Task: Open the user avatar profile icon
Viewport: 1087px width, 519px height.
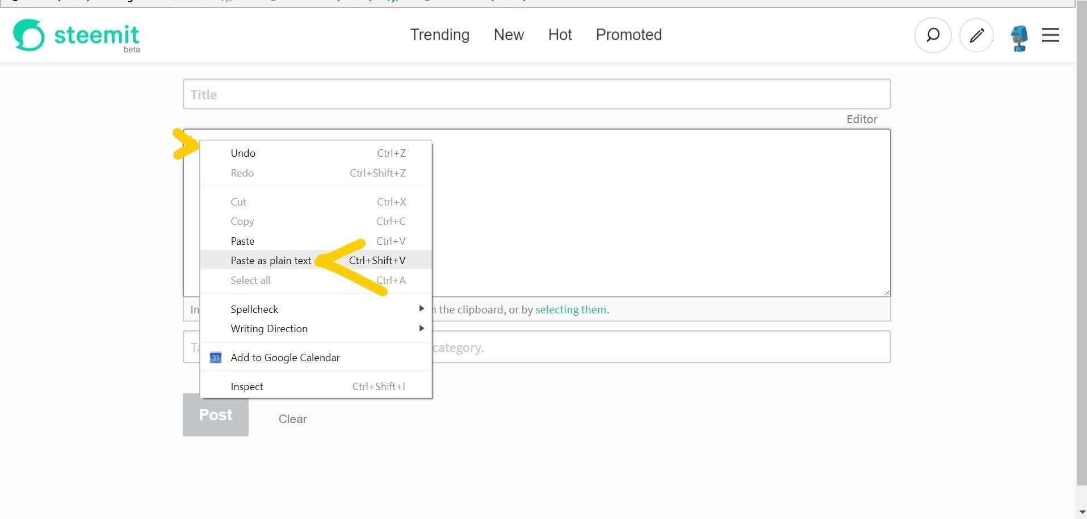Action: tap(1019, 37)
